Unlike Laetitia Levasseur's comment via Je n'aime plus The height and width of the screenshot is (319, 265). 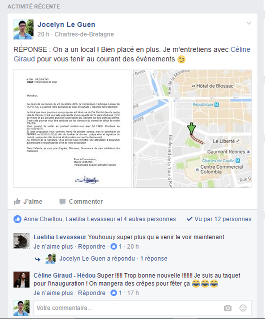53,247
